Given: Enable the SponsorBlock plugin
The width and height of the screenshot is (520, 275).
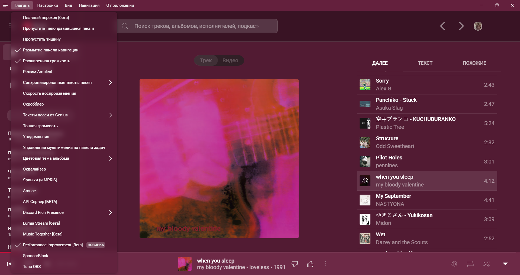Looking at the screenshot, I should (x=64, y=256).
